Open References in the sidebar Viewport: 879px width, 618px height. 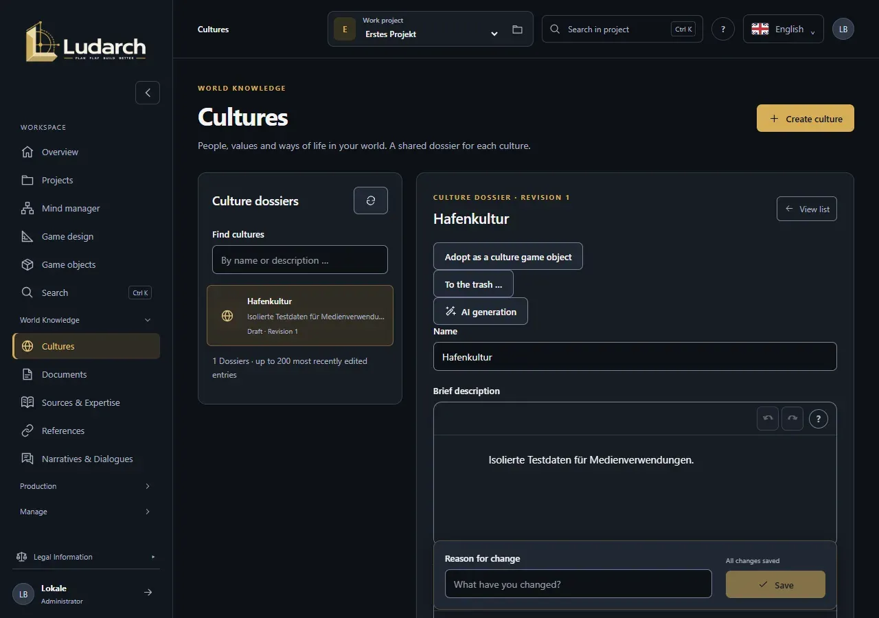[86, 431]
